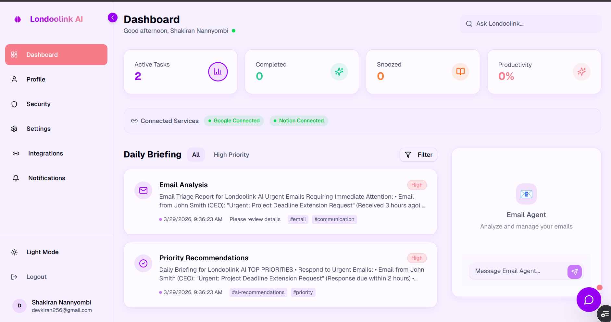Click the Settings gear icon

(x=14, y=129)
